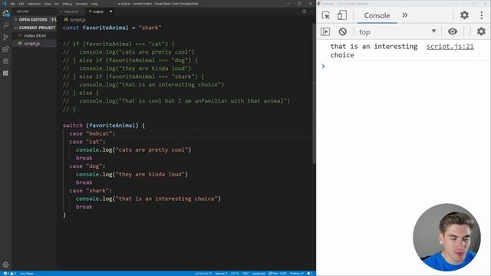Screen dimensions: 491x276
Task: Click the editor vertical scrollbar
Action: click(x=314, y=94)
